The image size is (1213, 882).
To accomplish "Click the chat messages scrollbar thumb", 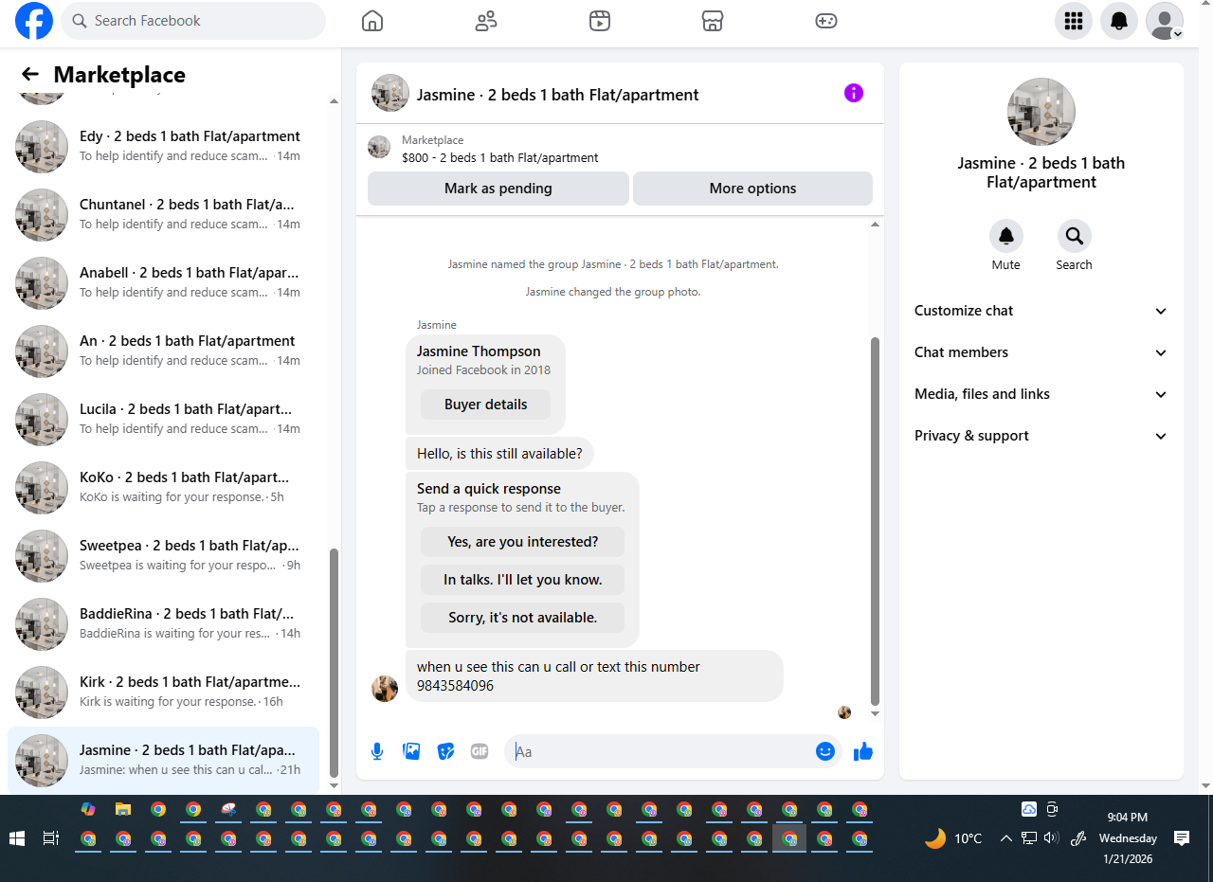I will [x=875, y=519].
